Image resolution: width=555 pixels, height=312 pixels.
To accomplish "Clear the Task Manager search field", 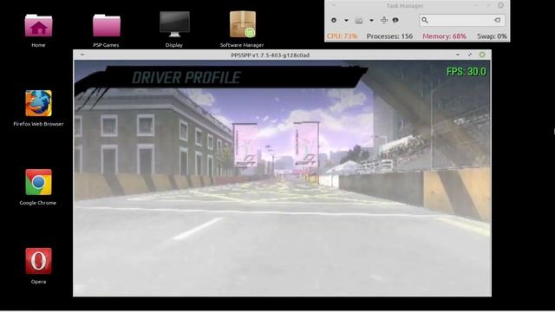I will 497,20.
